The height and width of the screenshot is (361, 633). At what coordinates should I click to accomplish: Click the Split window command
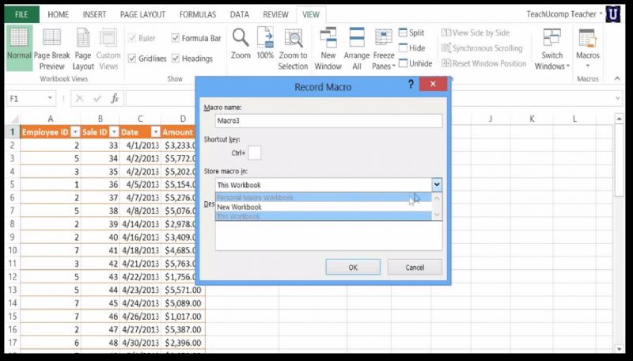[x=411, y=32]
